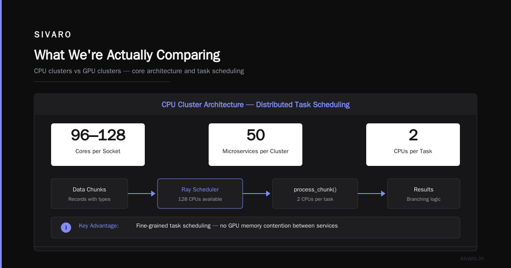Viewport: 511px width, 268px height.
Task: Click the 'CPUs per Task' label
Action: pyautogui.click(x=413, y=151)
